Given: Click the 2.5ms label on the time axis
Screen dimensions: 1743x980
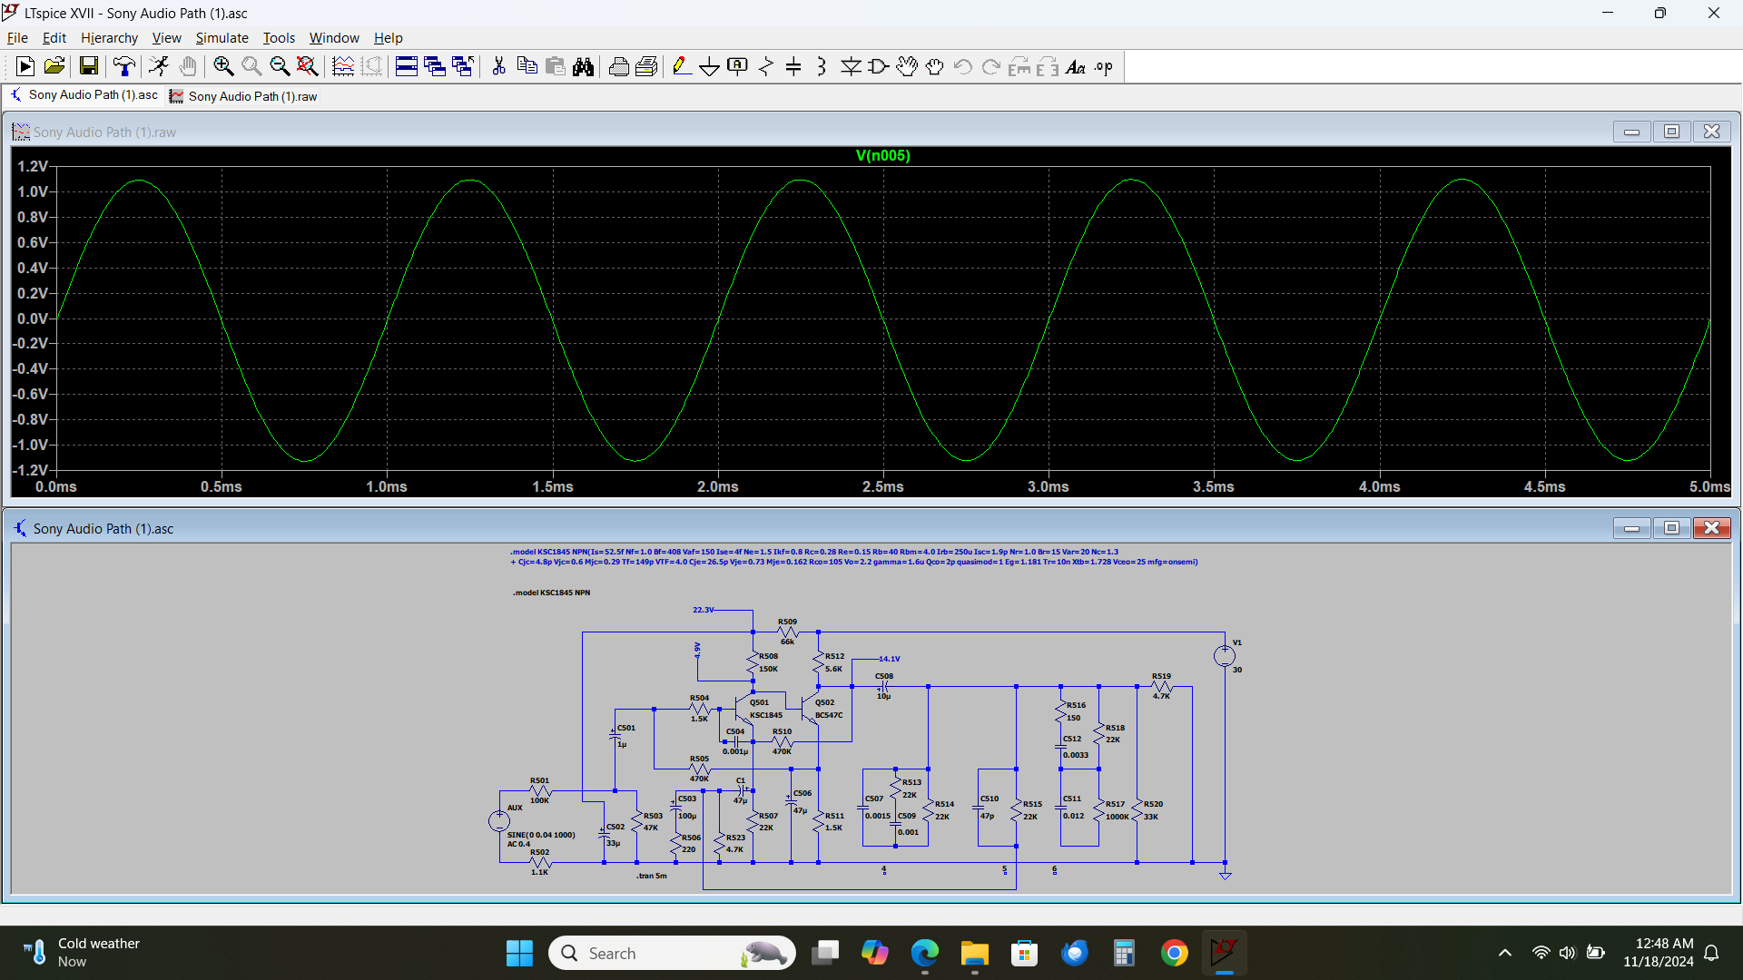Looking at the screenshot, I should pyautogui.click(x=882, y=487).
